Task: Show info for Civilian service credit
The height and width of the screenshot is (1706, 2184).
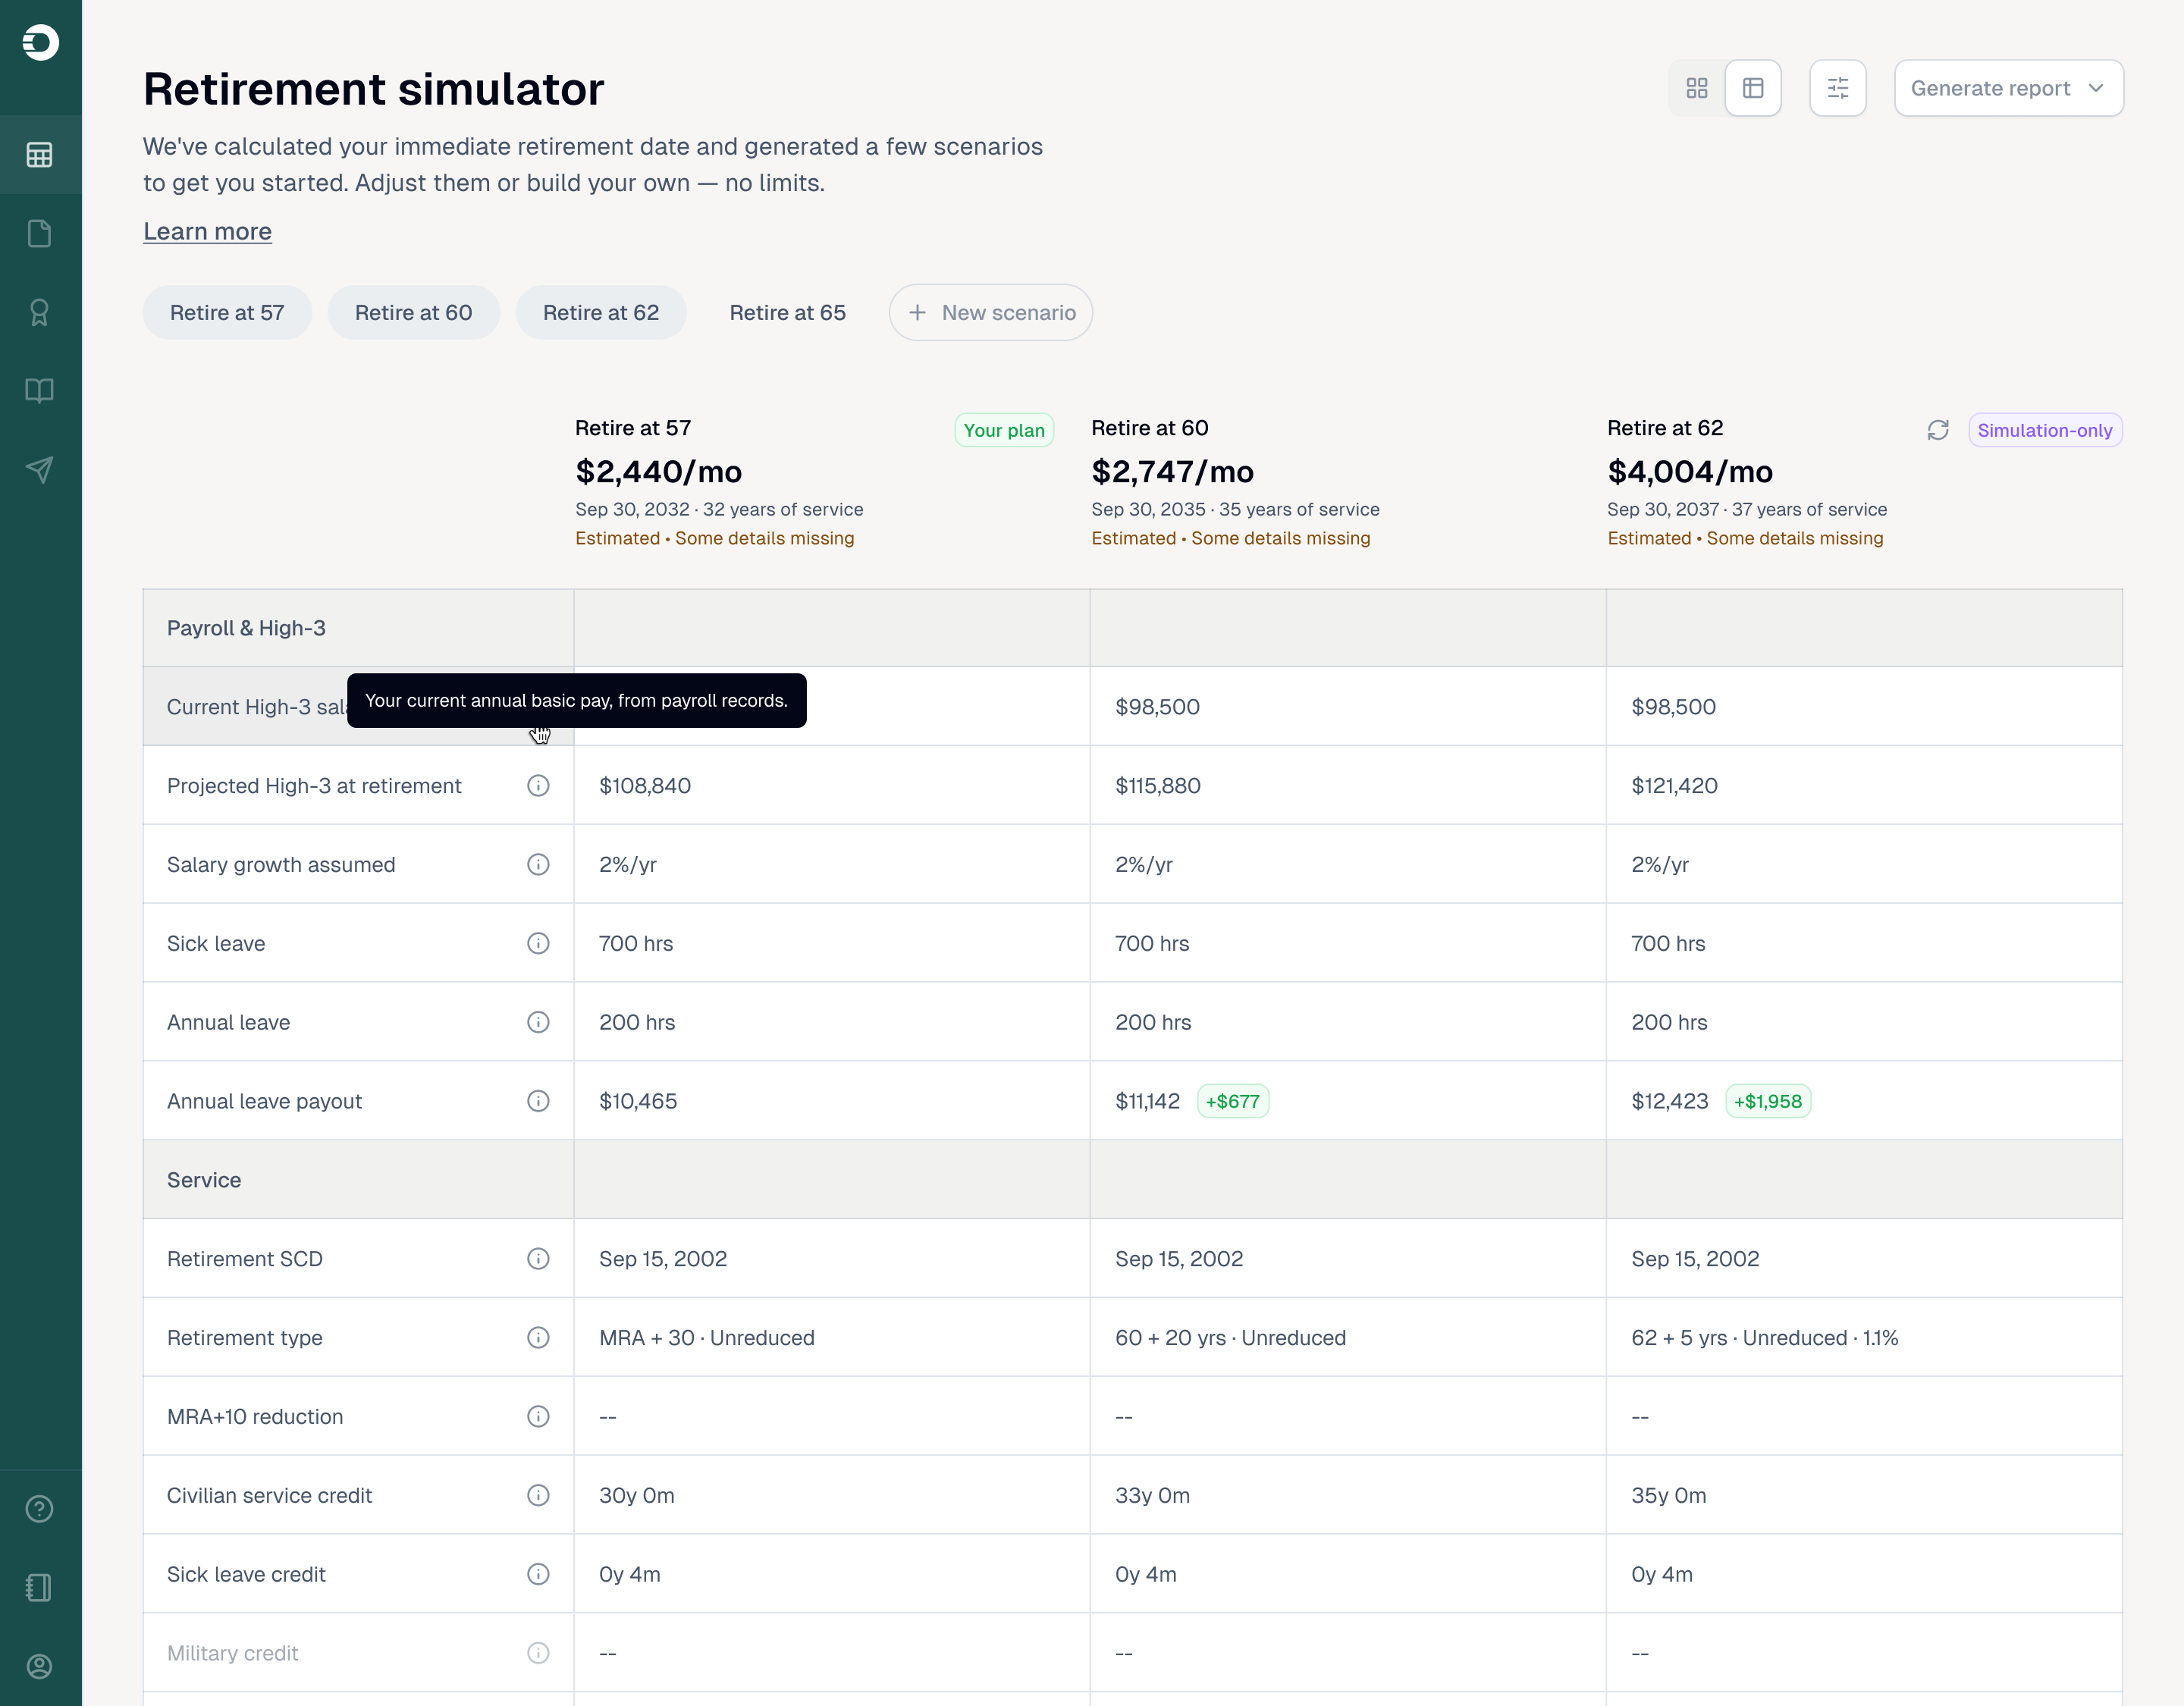Action: 538,1495
